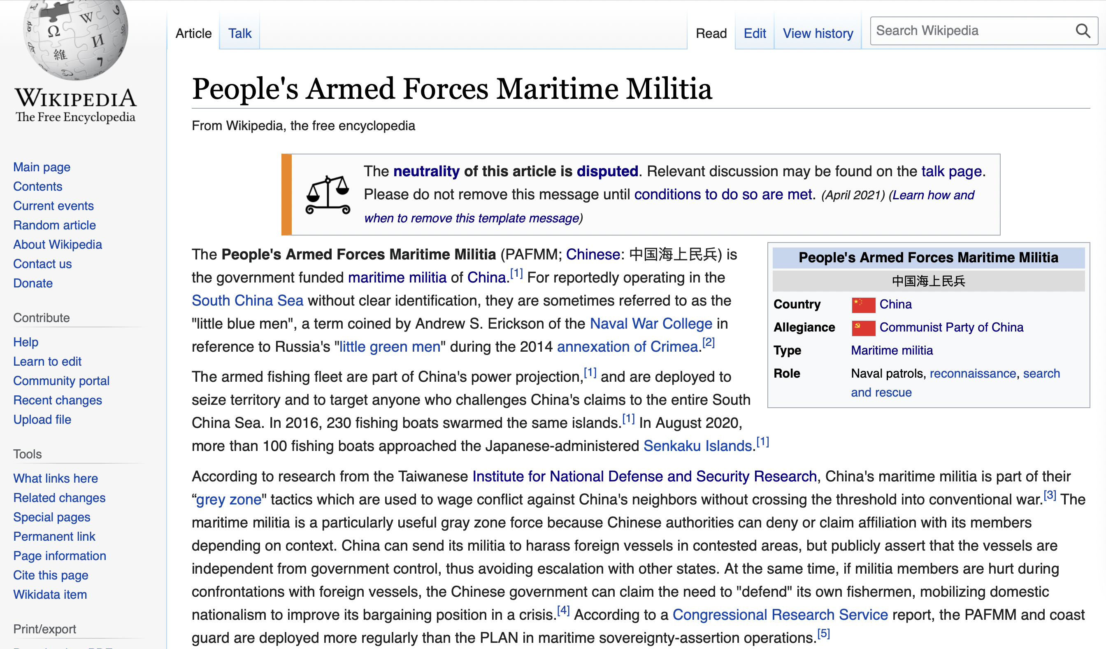Viewport: 1106px width, 649px height.
Task: Click the search magnifying glass icon
Action: [1083, 31]
